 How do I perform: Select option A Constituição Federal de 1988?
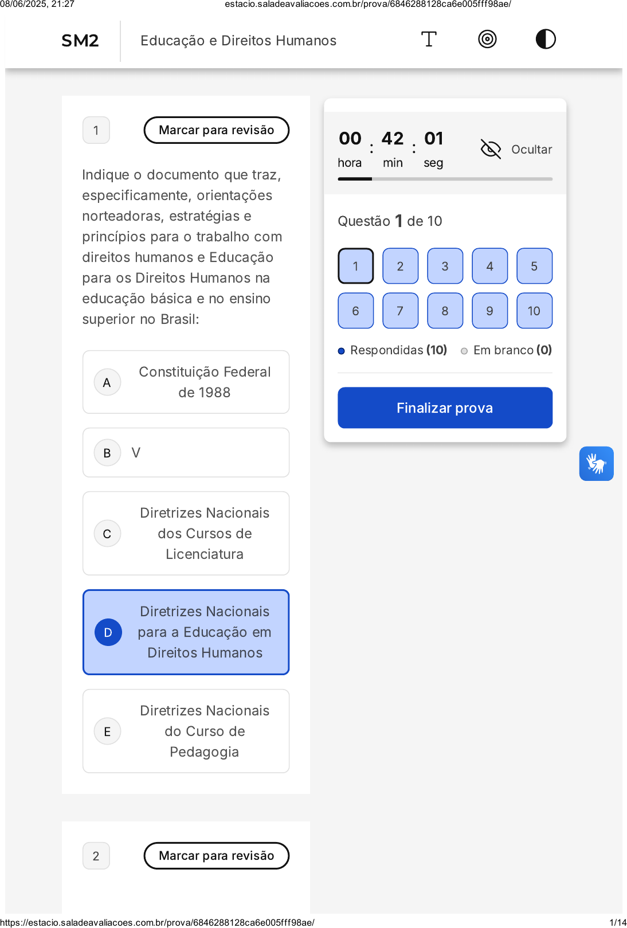coord(186,382)
